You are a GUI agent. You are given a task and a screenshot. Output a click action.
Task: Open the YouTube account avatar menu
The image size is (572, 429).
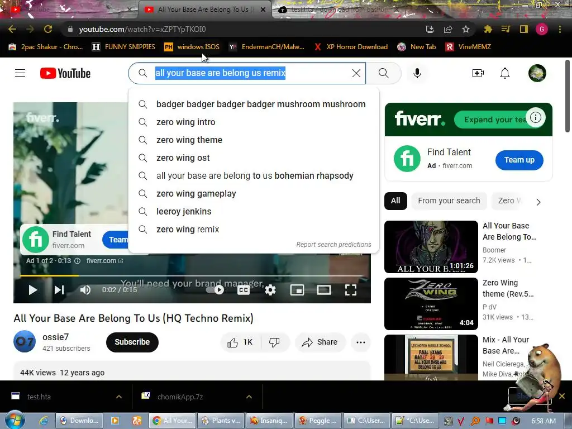[537, 73]
